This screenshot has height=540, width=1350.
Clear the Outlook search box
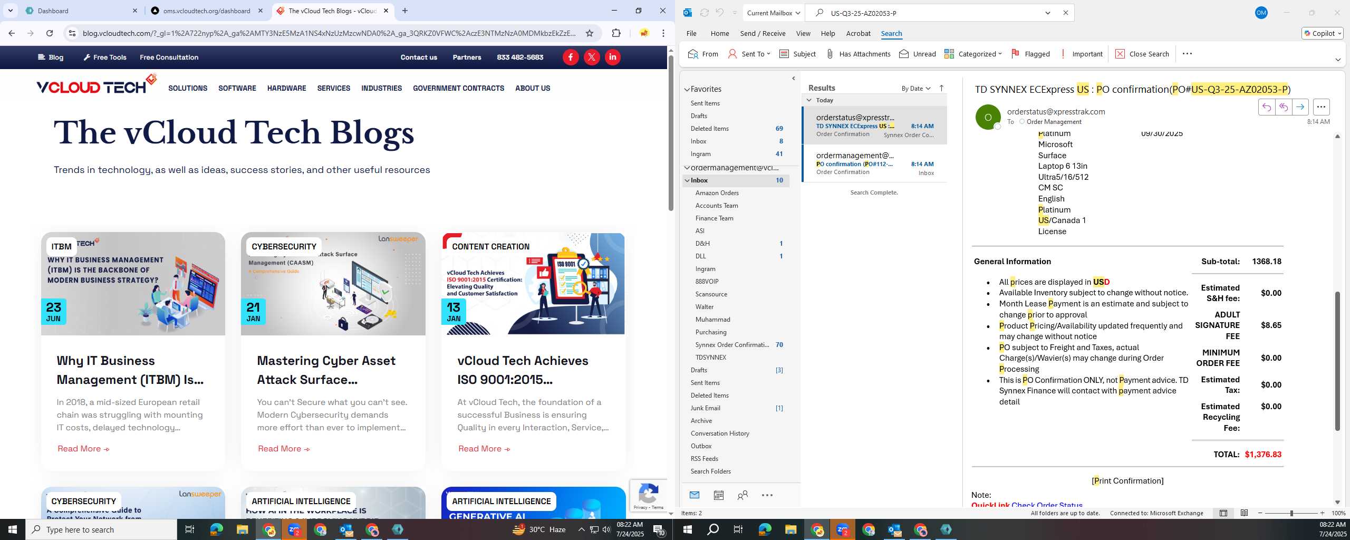click(1066, 13)
